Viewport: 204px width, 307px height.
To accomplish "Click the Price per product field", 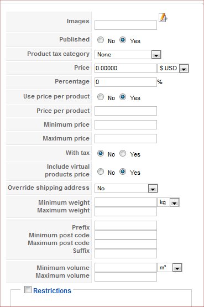I will coord(125,111).
